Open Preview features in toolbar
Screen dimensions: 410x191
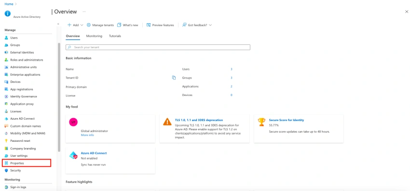[160, 25]
